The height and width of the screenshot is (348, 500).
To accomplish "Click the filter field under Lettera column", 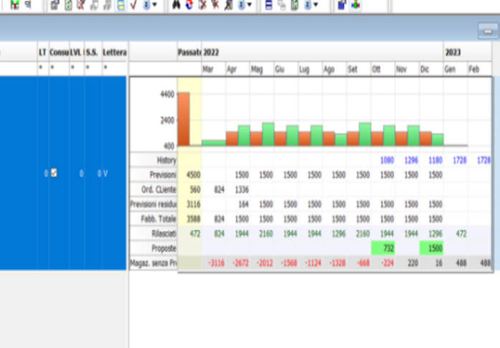I will [x=114, y=68].
